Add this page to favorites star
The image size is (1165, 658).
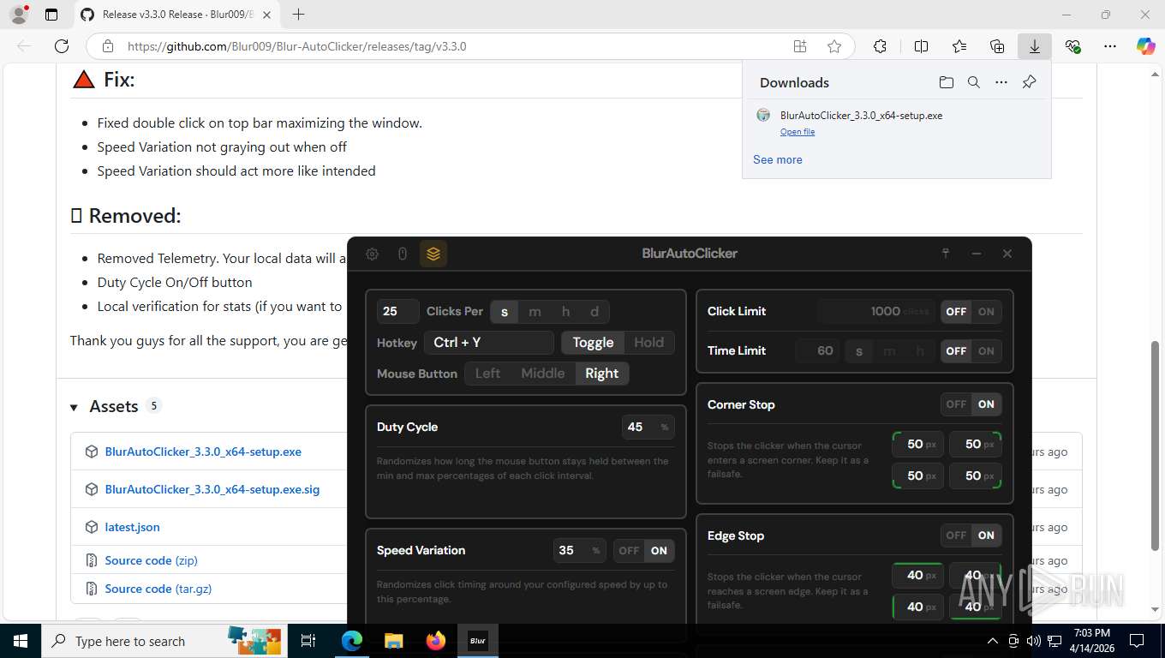pos(833,46)
